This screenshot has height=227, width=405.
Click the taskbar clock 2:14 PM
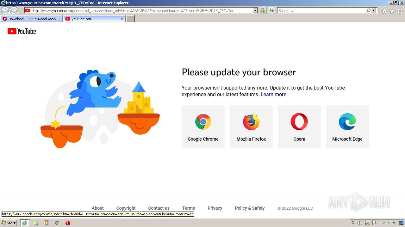(389, 223)
